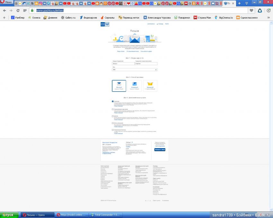Tick the Ценное declared value checkbox
The height and width of the screenshot is (218, 273).
click(113, 116)
